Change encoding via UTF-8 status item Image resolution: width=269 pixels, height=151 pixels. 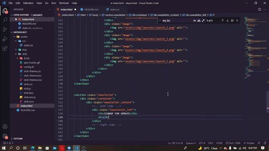point(202,143)
